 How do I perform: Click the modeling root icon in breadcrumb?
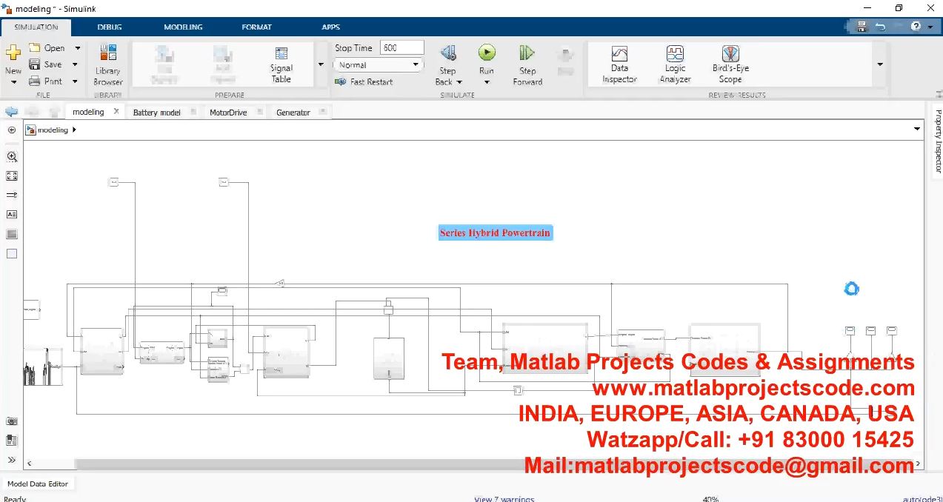(x=30, y=130)
